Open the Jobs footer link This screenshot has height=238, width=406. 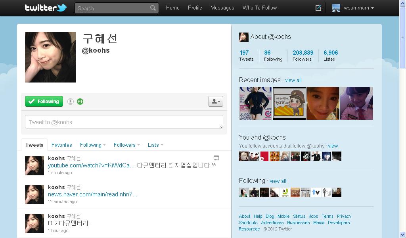tap(314, 216)
